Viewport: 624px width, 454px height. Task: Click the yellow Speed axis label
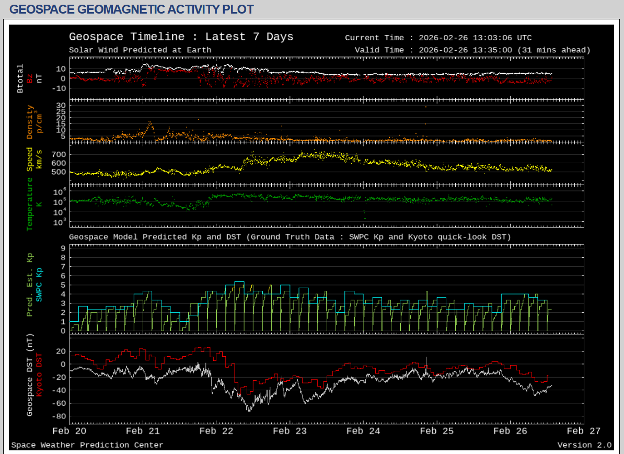pyautogui.click(x=30, y=159)
